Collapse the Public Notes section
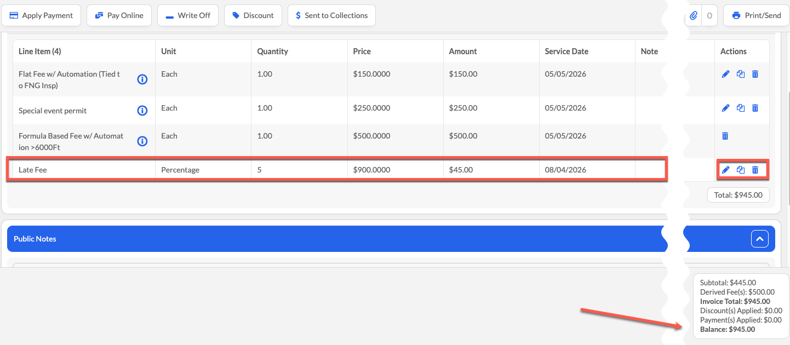790x345 pixels. (759, 239)
